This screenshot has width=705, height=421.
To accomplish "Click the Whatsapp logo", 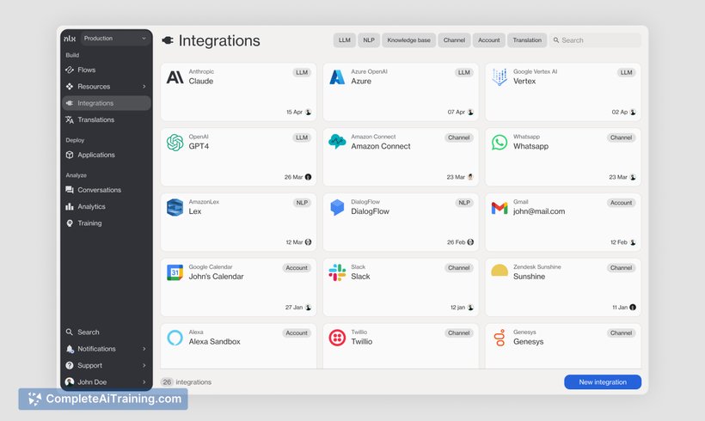I will coord(499,143).
